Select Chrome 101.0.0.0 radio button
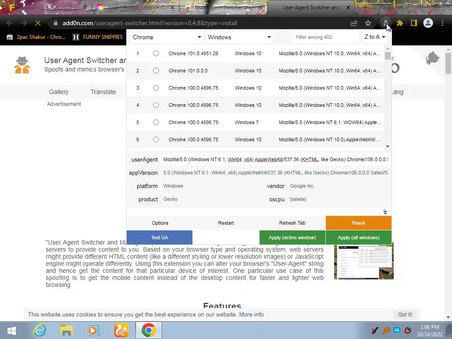This screenshot has width=452, height=339. point(156,71)
